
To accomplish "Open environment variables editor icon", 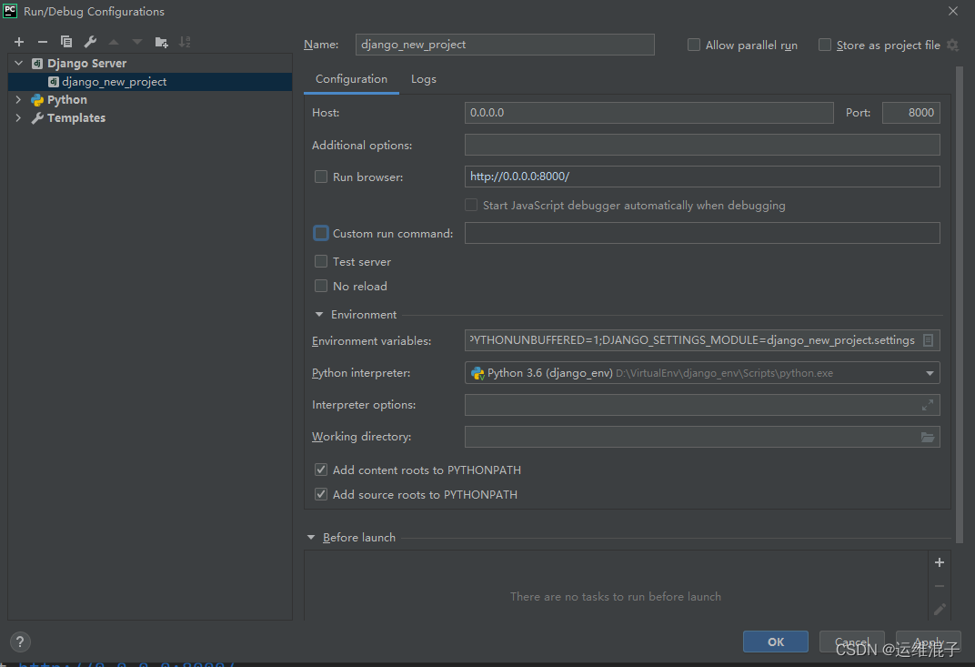I will pos(928,340).
